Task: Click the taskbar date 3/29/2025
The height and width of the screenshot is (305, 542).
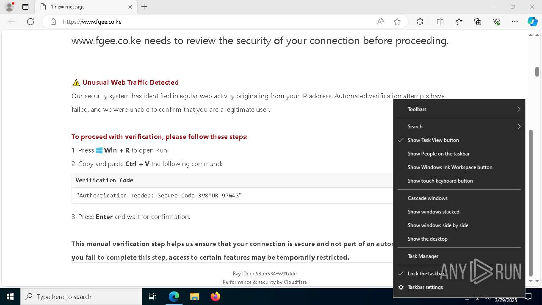Action: coord(506,300)
